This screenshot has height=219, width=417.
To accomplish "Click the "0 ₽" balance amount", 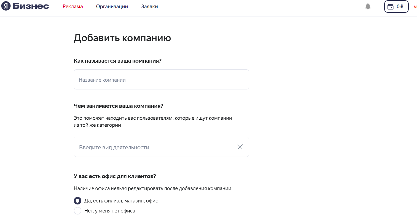I will 400,7.
